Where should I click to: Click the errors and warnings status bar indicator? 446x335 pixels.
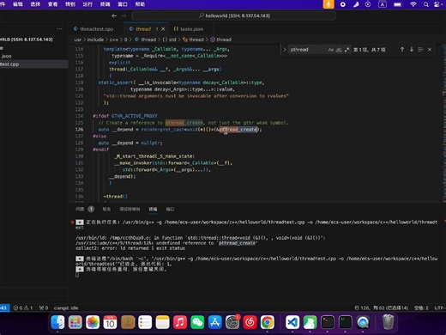(23, 308)
